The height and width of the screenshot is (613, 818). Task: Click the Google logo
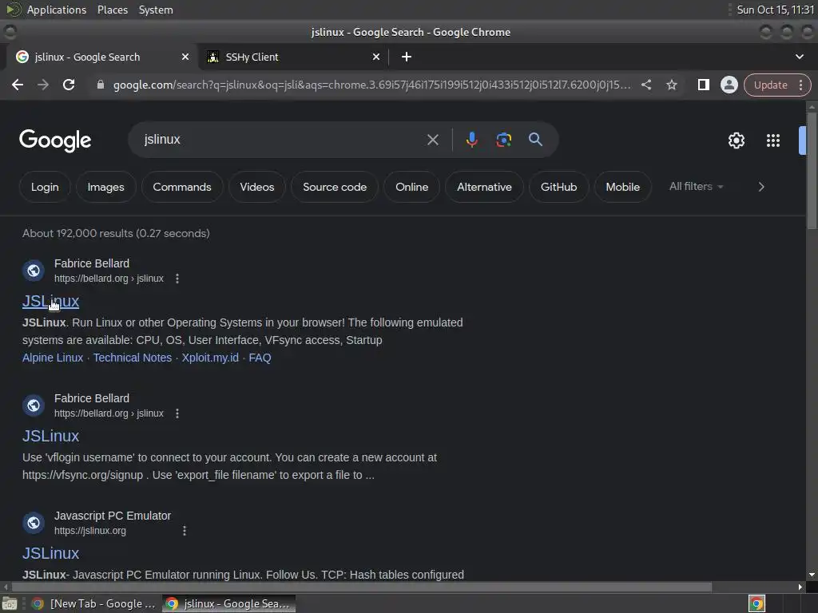click(55, 140)
